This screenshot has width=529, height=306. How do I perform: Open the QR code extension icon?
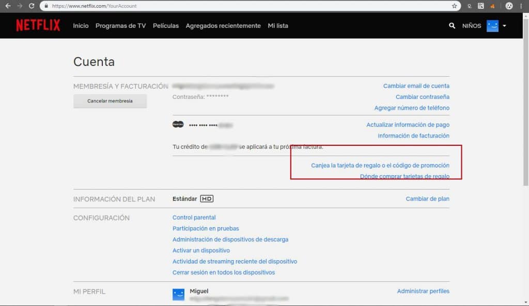coord(481,6)
